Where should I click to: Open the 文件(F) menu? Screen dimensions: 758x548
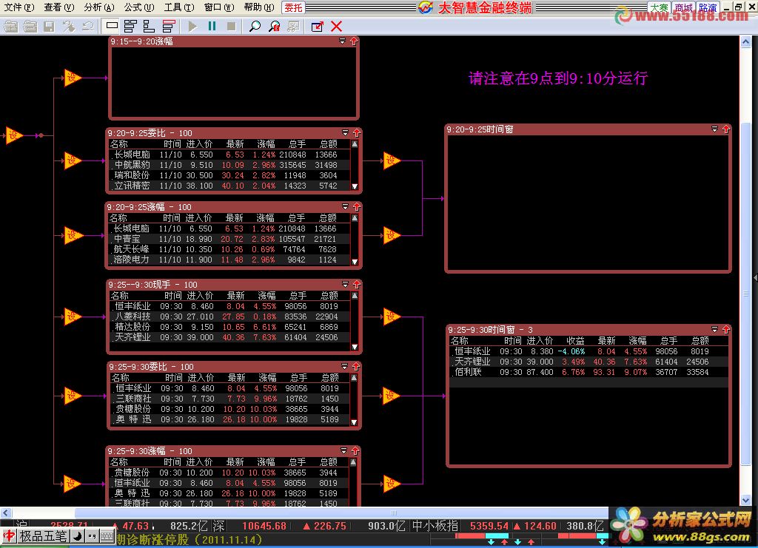tap(19, 7)
